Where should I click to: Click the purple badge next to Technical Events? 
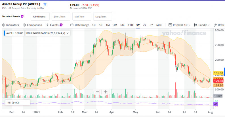[x=22, y=16]
